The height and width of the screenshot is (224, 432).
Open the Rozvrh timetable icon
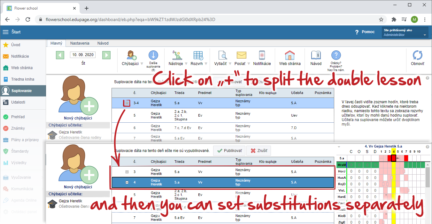point(198,55)
